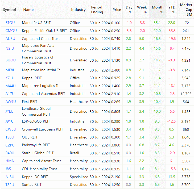Open the CWBU symbol link
Screen dimensions: 194x189
click(x=11, y=129)
